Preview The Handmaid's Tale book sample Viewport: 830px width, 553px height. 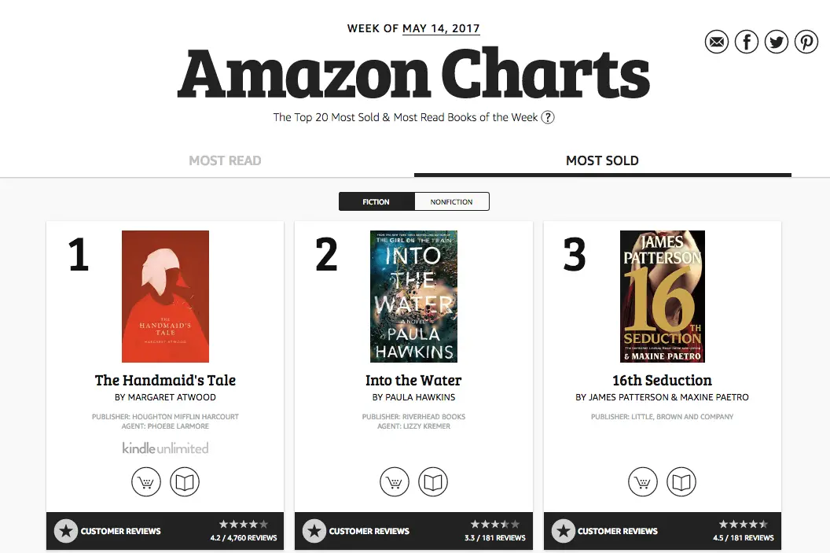(185, 482)
